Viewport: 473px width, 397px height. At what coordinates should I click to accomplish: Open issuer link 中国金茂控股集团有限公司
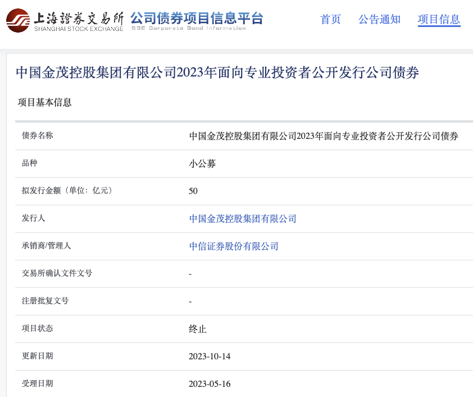coord(243,219)
